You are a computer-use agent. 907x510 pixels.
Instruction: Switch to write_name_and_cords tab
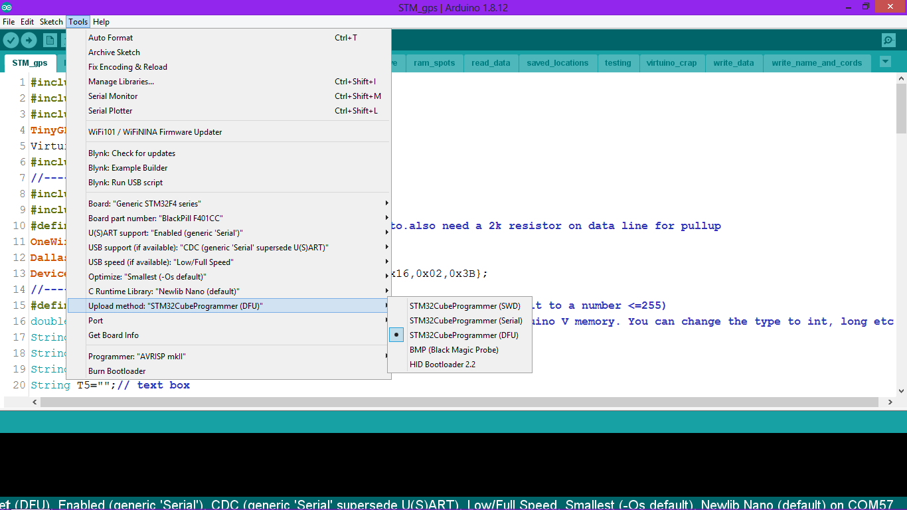click(817, 63)
